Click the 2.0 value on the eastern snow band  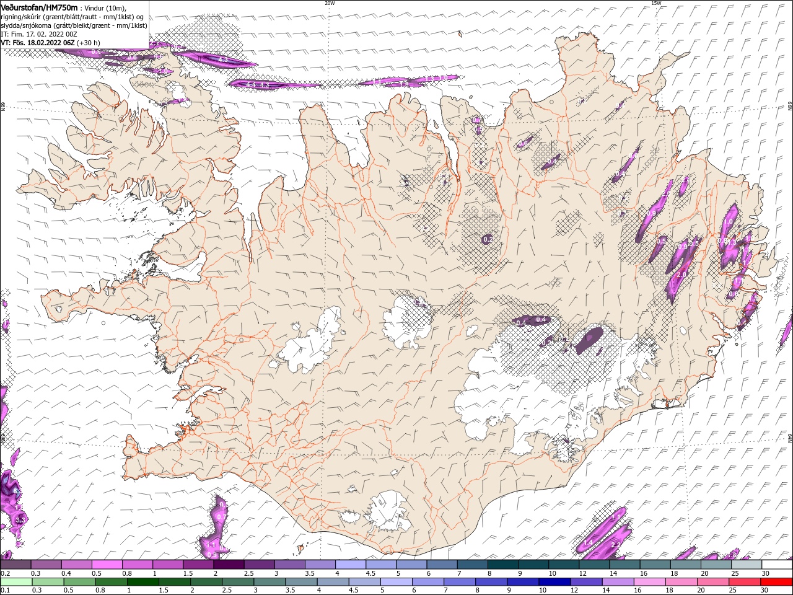tap(683, 275)
